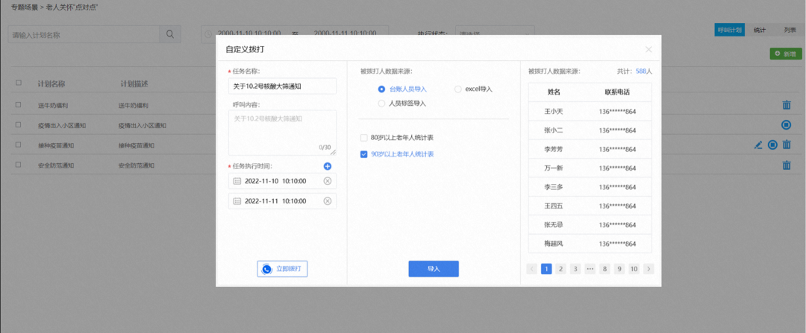Check the 80岁以上老年人统计表 checkbox
This screenshot has height=333, width=806.
(x=364, y=138)
